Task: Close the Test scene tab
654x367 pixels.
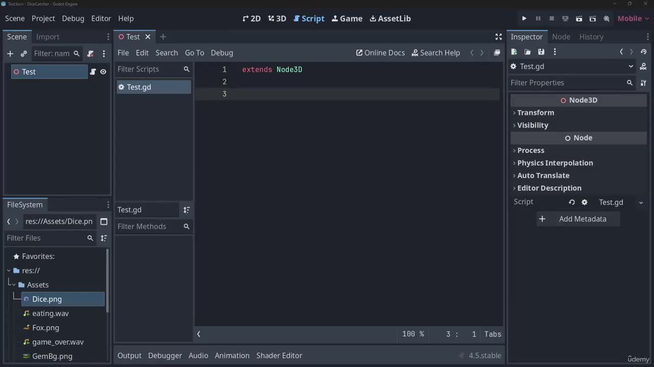Action: [x=148, y=37]
